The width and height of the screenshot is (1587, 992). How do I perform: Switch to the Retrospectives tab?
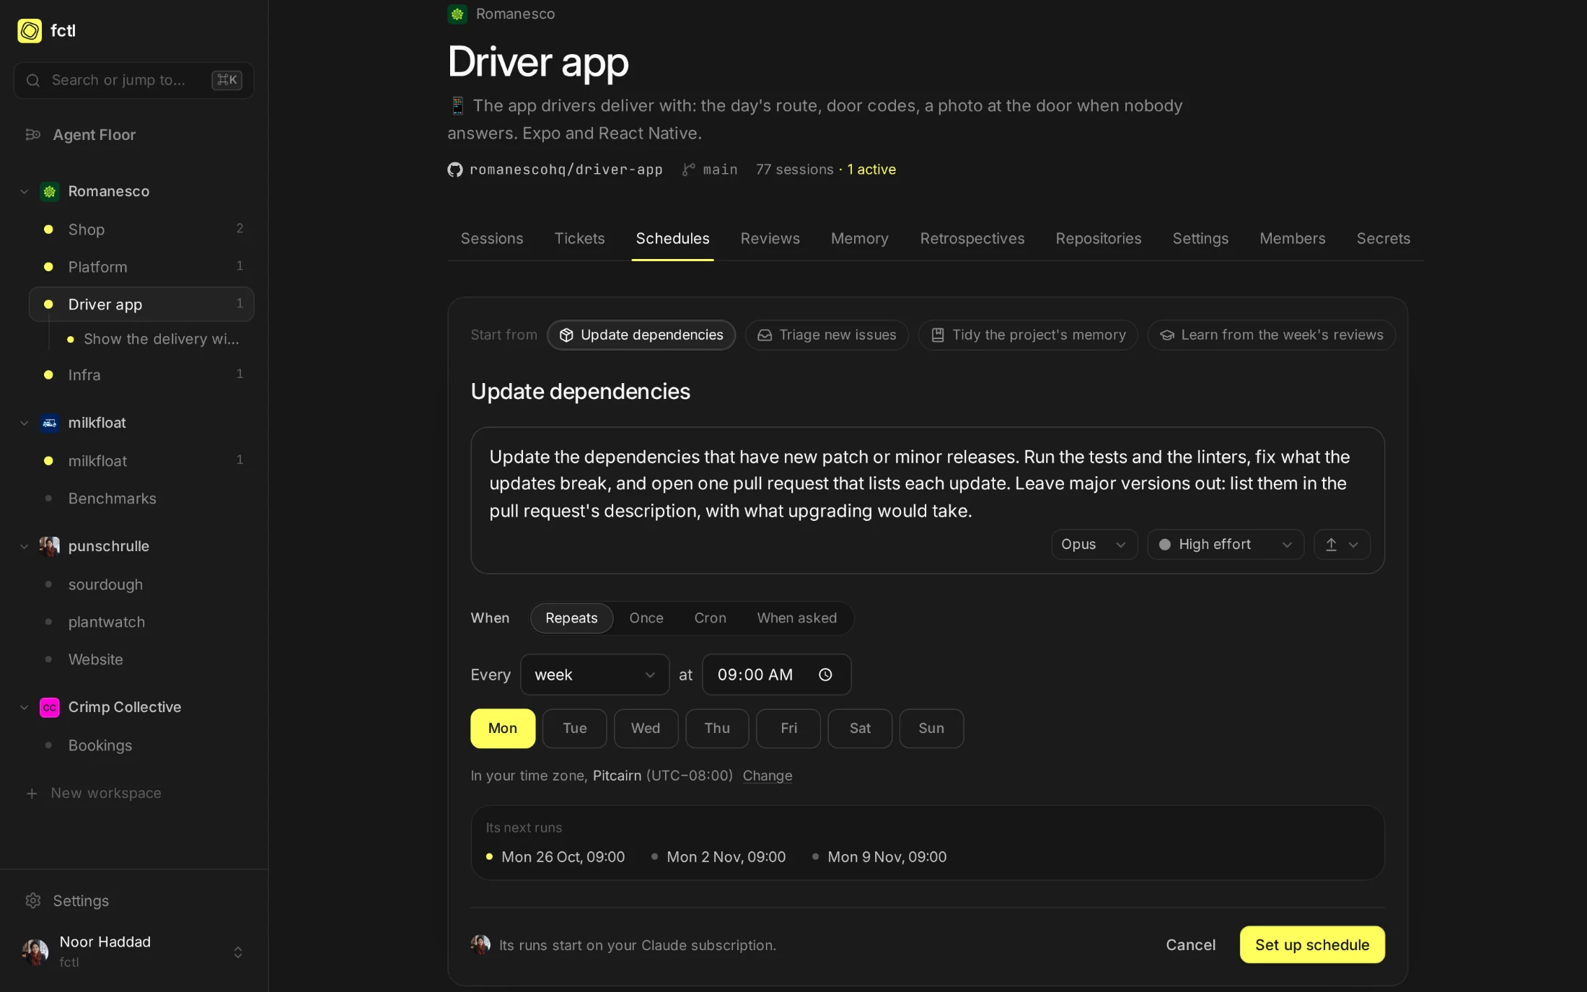(x=972, y=239)
